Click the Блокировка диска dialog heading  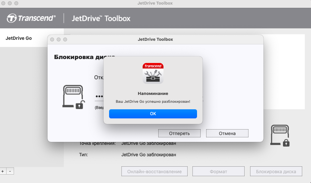[x=84, y=57]
